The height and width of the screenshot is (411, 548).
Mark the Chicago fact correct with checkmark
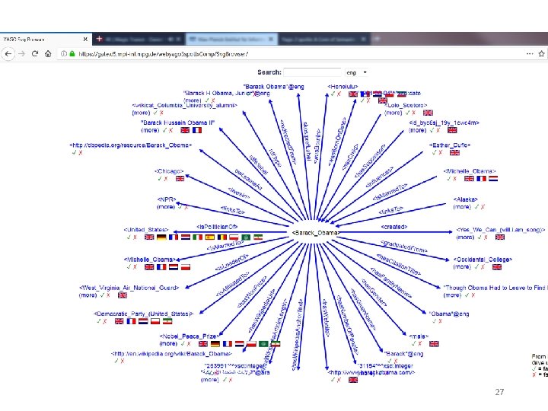tap(160, 179)
